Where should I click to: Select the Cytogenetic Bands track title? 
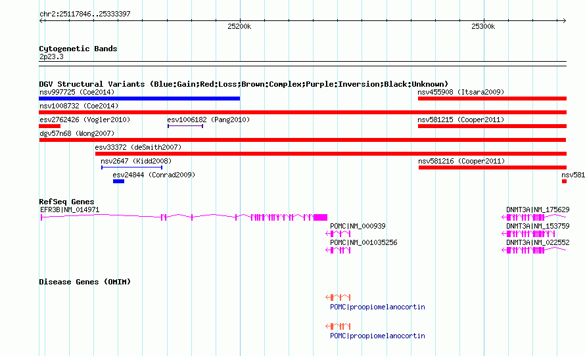click(78, 49)
